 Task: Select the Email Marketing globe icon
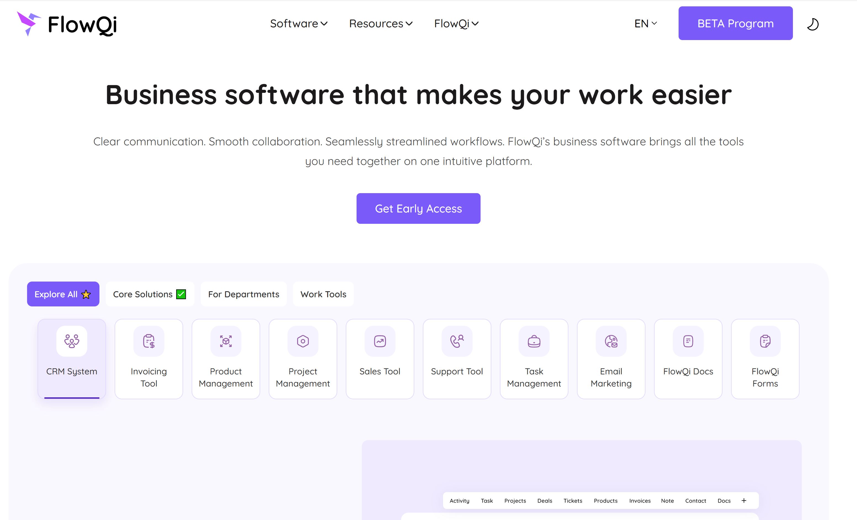pyautogui.click(x=611, y=341)
